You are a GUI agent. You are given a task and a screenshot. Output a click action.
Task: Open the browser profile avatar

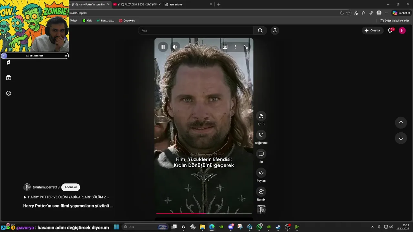379,13
